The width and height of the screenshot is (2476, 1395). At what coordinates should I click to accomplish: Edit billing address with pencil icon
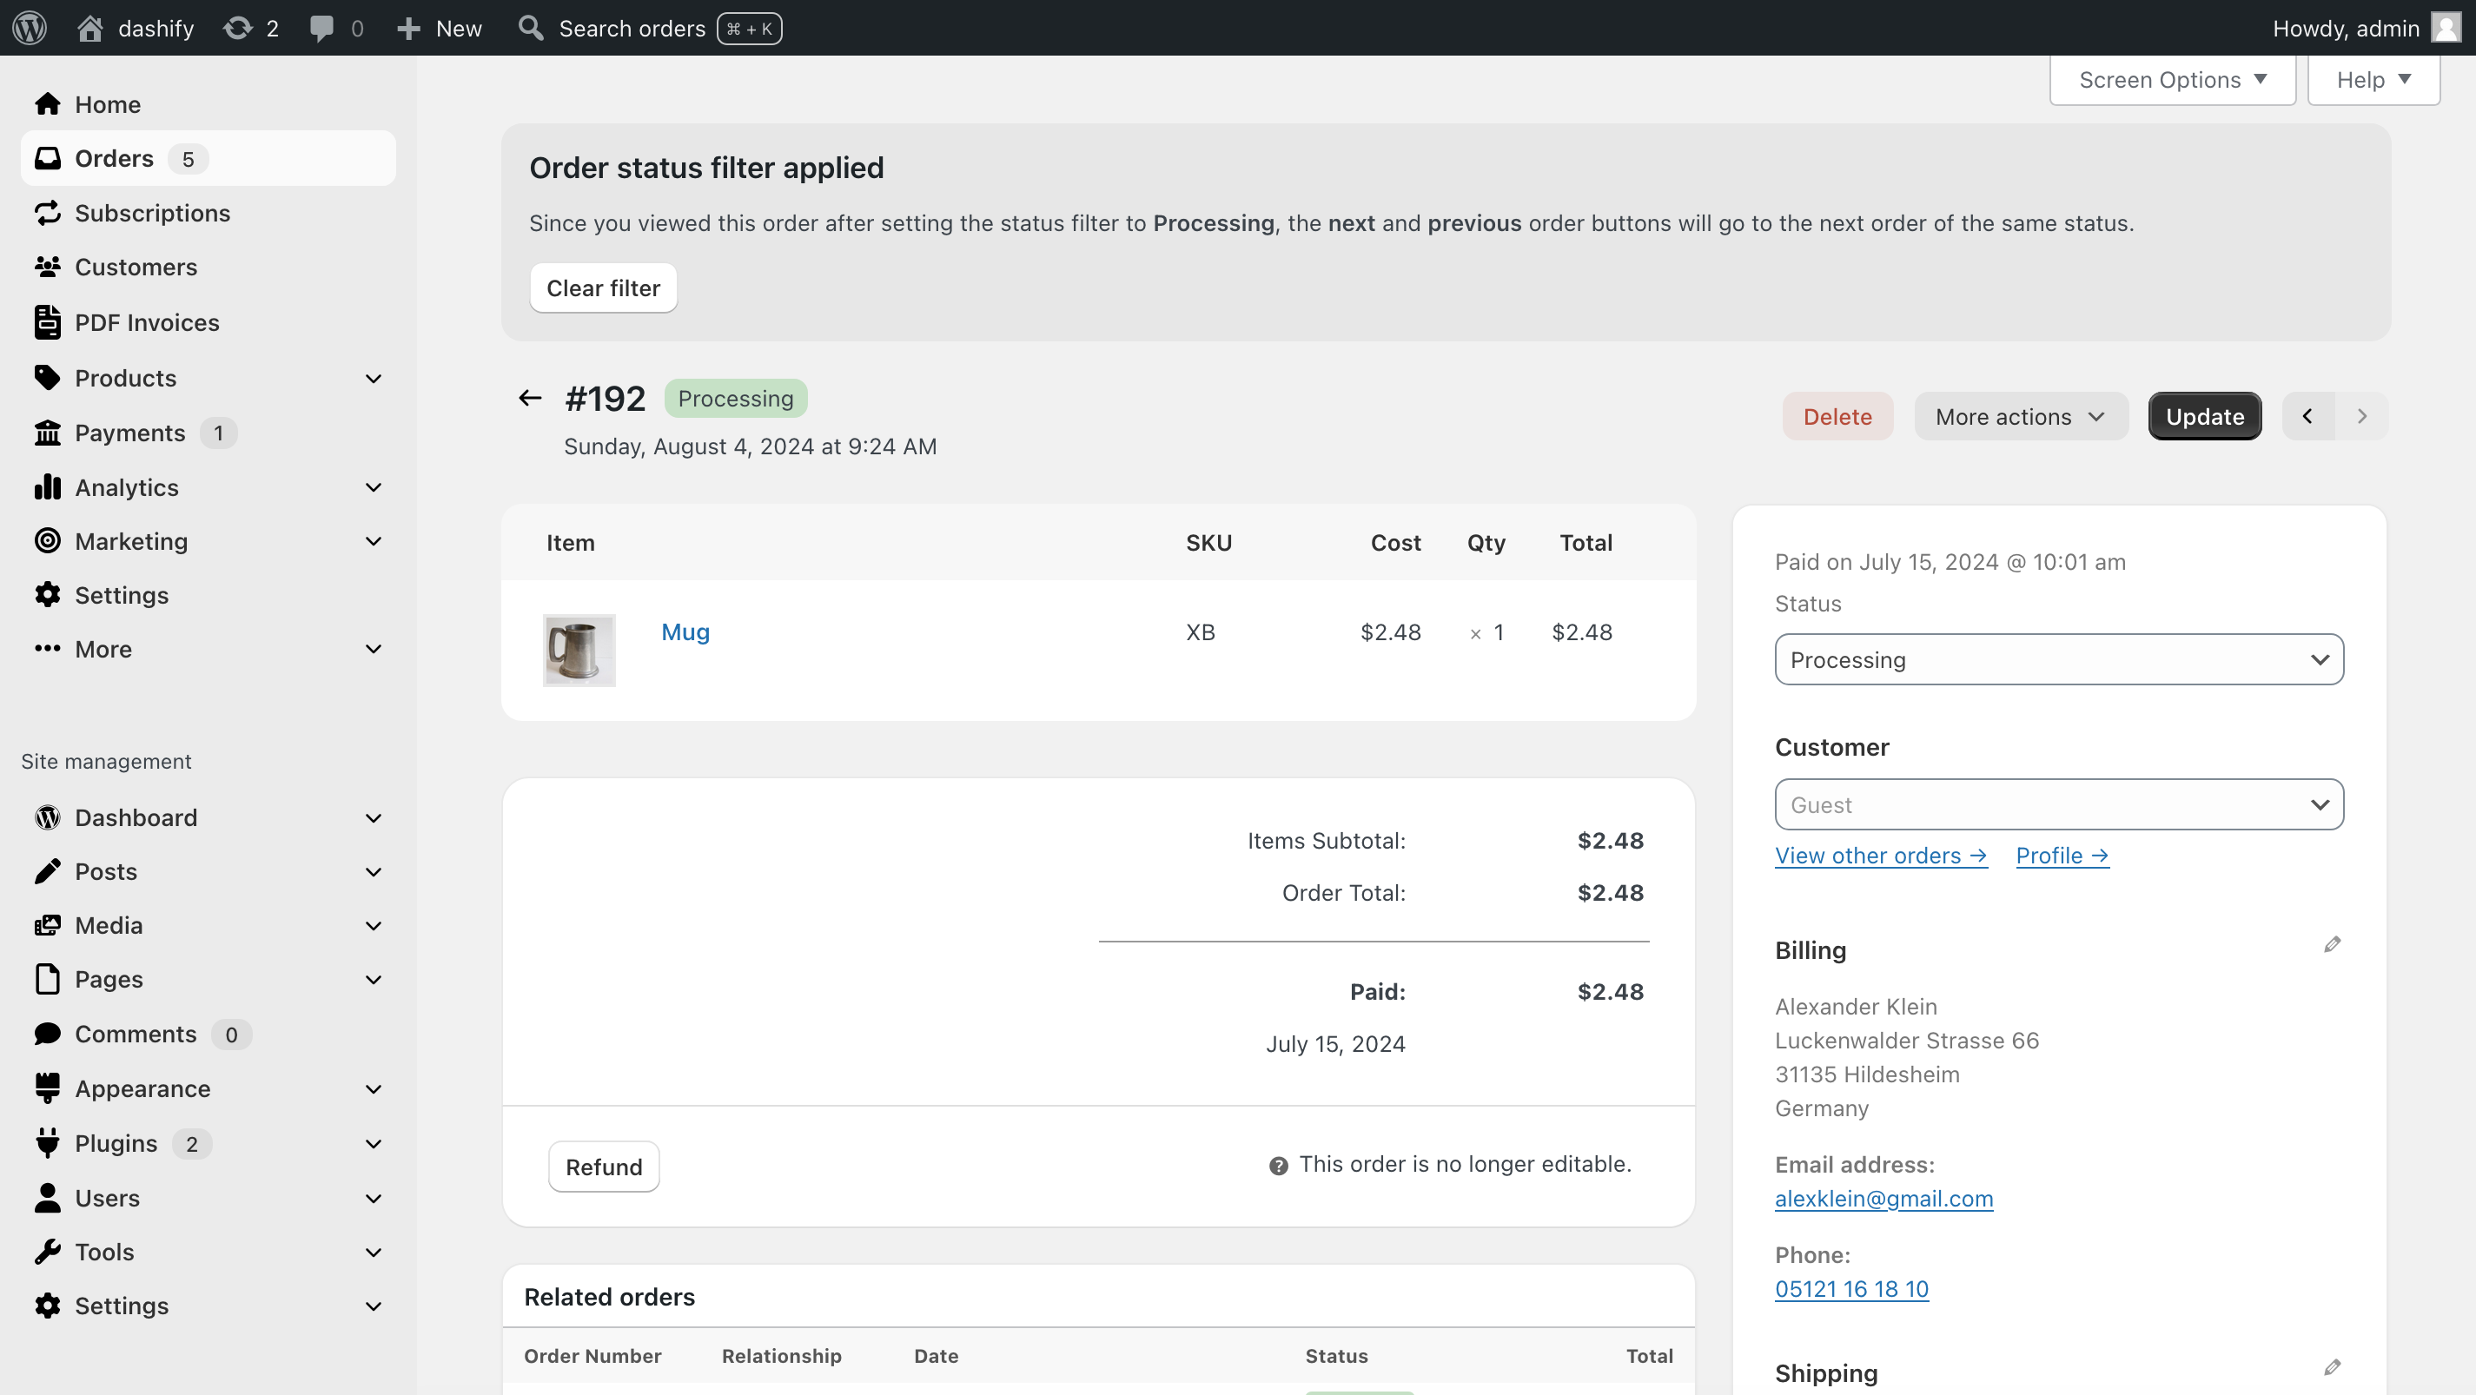(x=2332, y=944)
